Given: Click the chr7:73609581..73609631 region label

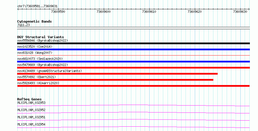Looking at the screenshot, I should (x=37, y=6).
